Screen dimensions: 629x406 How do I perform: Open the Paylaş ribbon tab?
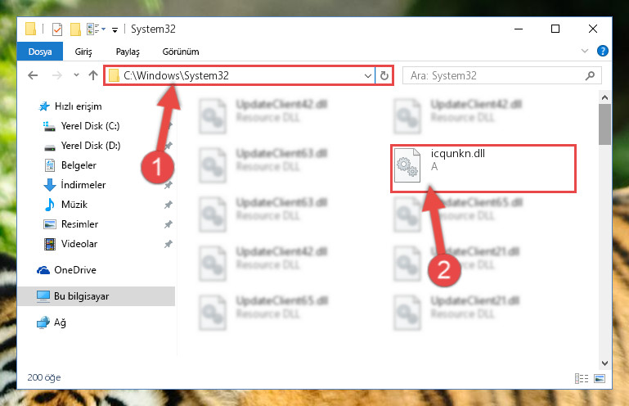pos(128,52)
